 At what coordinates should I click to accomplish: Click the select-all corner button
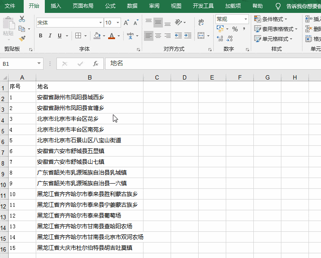point(4,77)
